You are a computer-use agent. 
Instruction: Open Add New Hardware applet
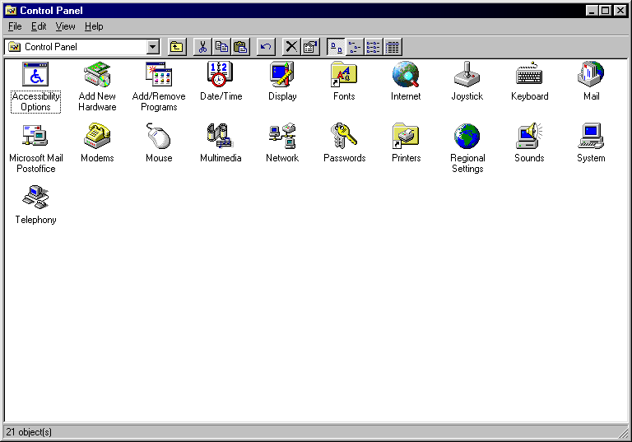pos(97,74)
